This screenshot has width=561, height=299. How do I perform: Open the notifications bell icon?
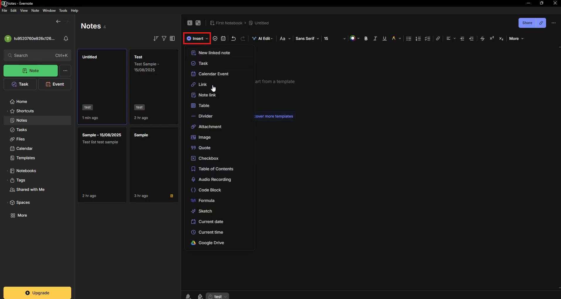(66, 38)
